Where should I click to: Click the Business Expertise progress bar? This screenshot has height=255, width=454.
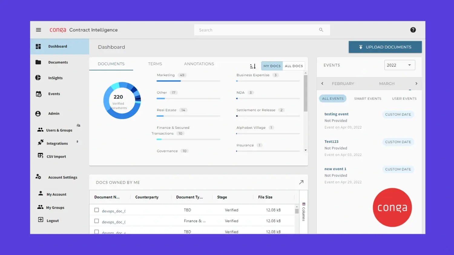click(x=268, y=81)
